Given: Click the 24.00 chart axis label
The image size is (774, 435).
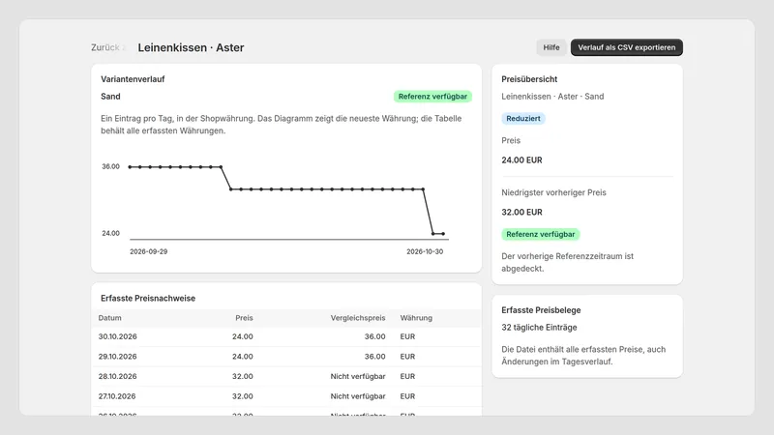Looking at the screenshot, I should (110, 233).
